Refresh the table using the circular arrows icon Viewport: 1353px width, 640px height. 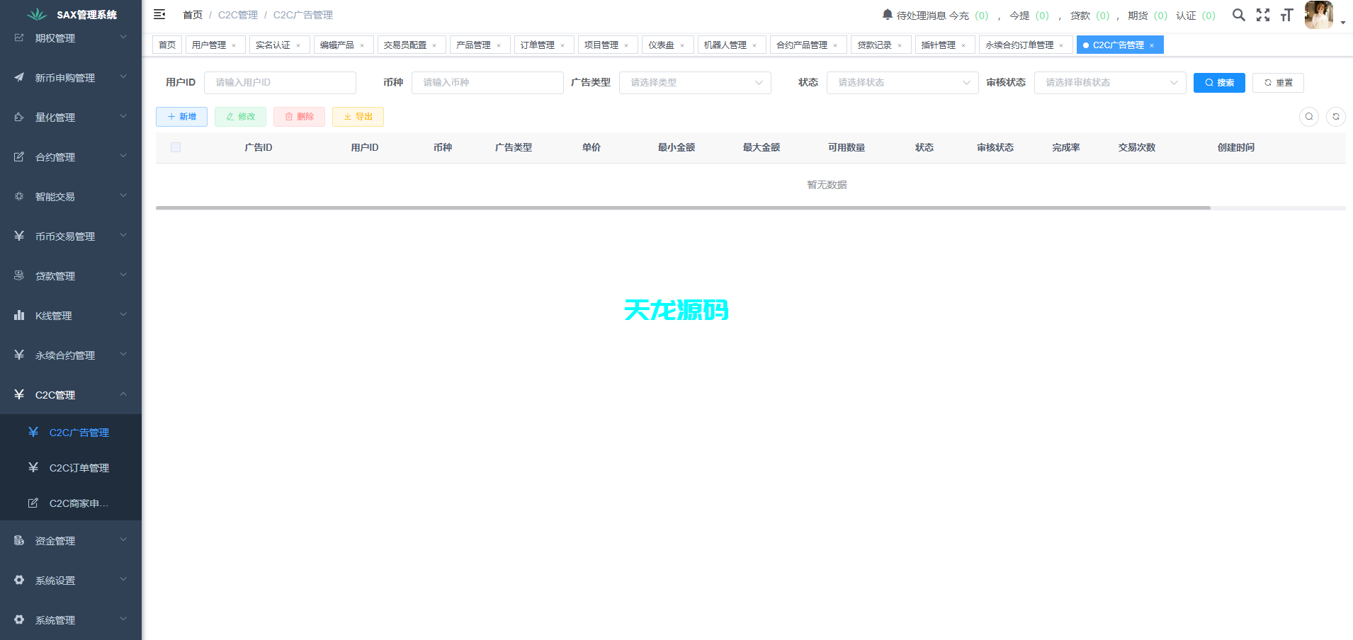pos(1336,116)
